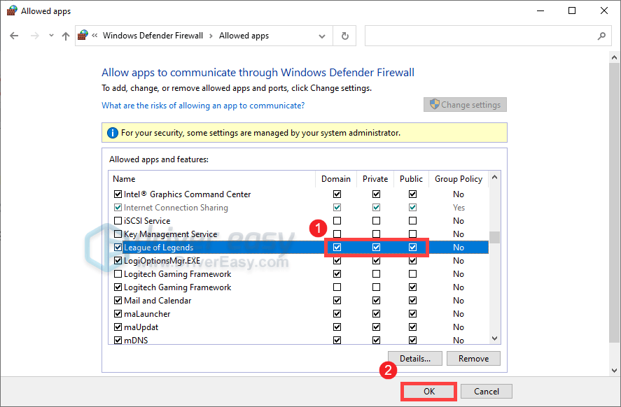Close the Allowed apps window
Image resolution: width=621 pixels, height=407 pixels.
(x=604, y=10)
